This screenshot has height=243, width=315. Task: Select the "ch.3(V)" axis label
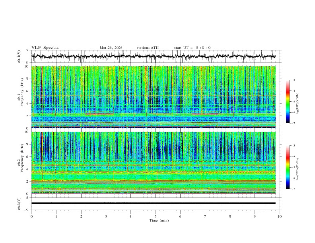19,204
